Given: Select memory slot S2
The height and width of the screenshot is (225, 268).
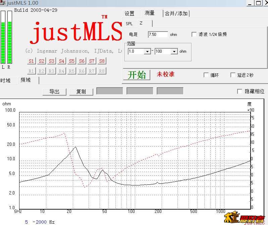Looking at the screenshot, I should (42, 61).
